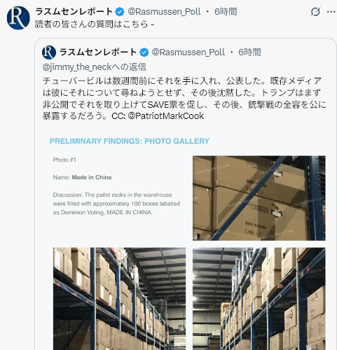Click the 読者の皆さんの質問はこちら post text

point(95,24)
